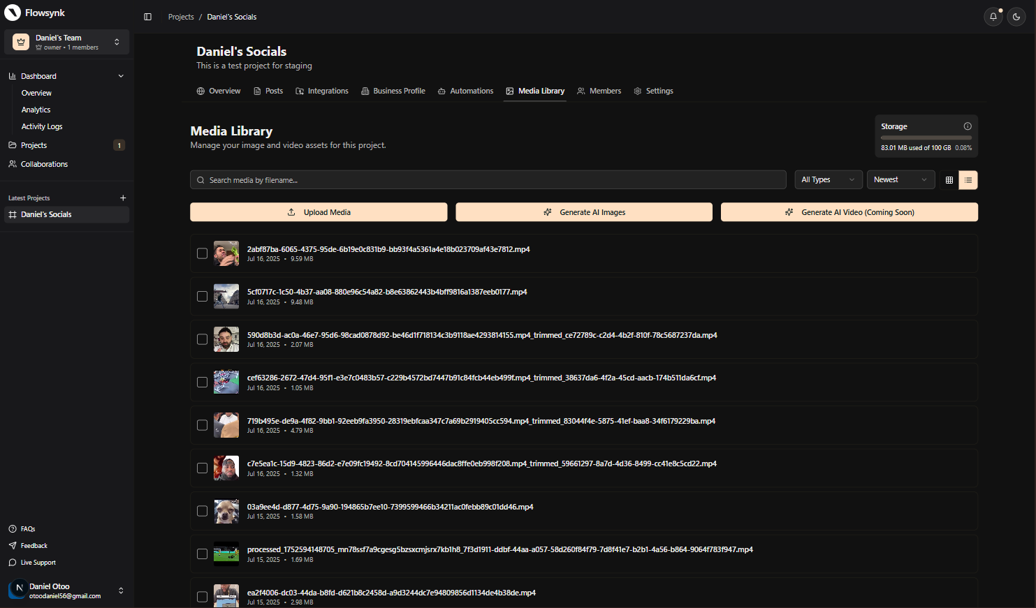
Task: Click the storage info icon
Action: tap(968, 126)
